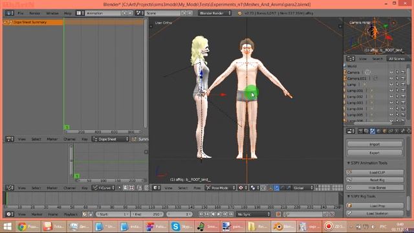Open the Dope Sheet mode dropdown
Image resolution: width=414 pixels, height=233 pixels.
(111, 139)
